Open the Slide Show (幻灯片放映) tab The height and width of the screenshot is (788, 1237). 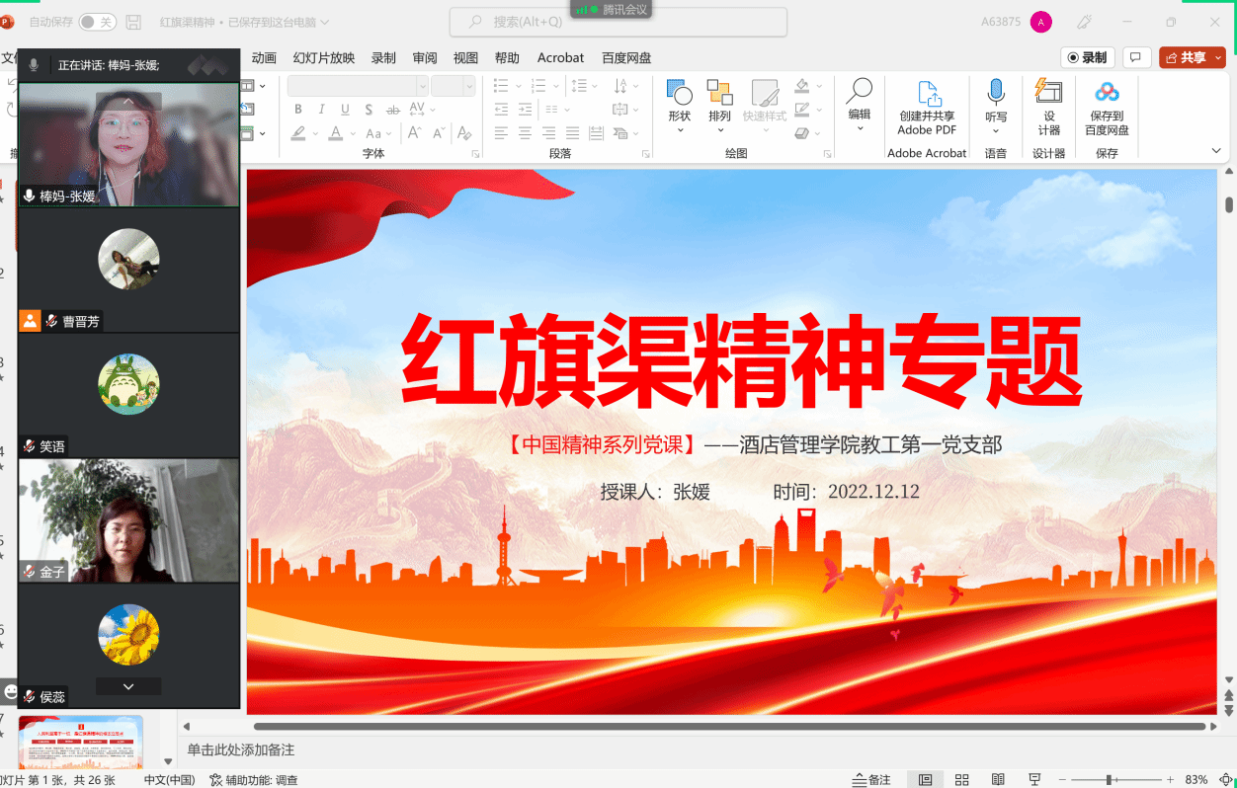(x=323, y=57)
